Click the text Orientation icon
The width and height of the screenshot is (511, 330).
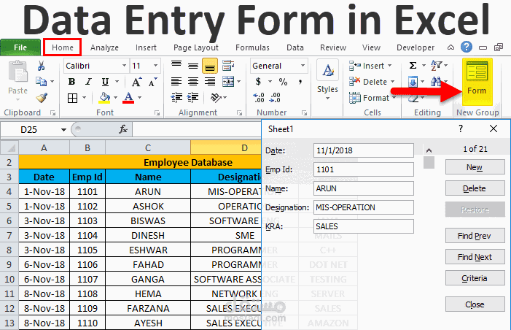(216, 97)
